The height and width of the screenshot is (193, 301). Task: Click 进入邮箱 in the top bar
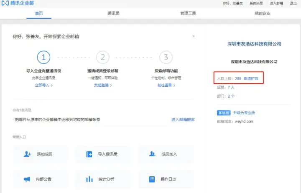[x=276, y=3]
